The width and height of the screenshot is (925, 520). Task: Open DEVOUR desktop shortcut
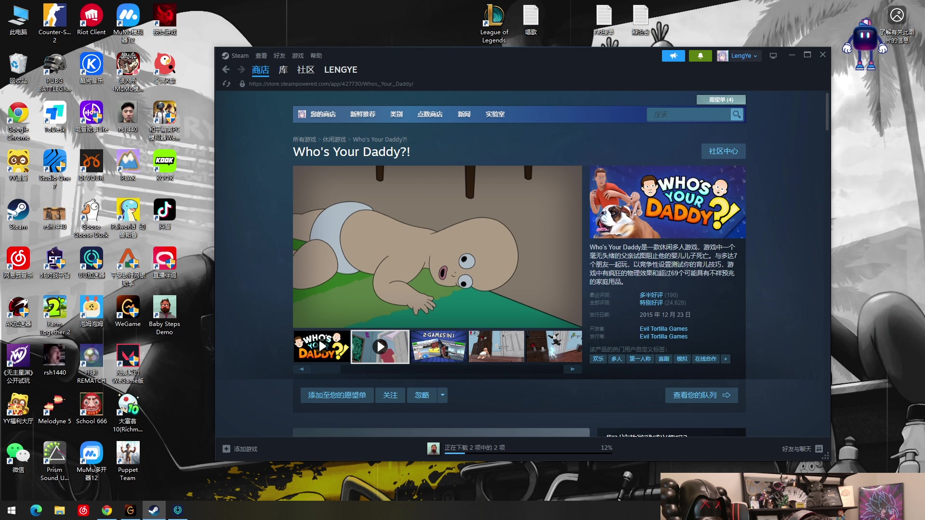coord(91,165)
